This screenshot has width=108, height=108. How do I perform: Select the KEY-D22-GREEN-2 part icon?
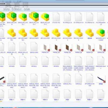(12, 33)
